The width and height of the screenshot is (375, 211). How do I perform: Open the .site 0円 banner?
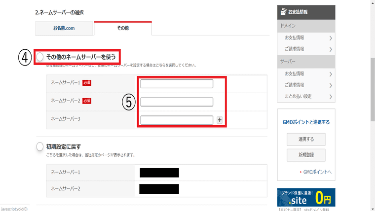(306, 197)
